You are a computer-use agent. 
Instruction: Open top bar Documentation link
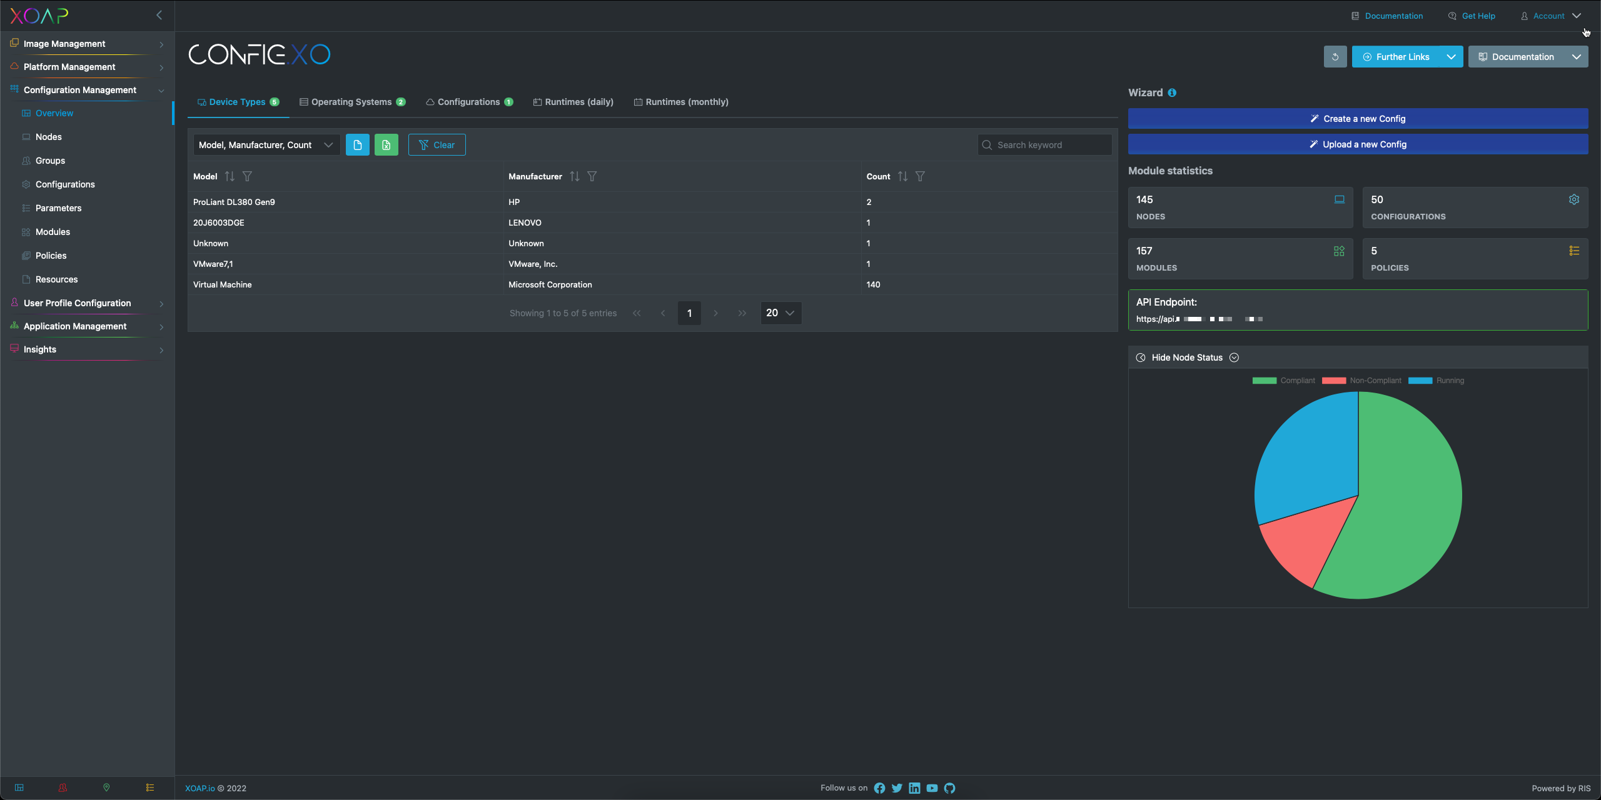coord(1387,16)
